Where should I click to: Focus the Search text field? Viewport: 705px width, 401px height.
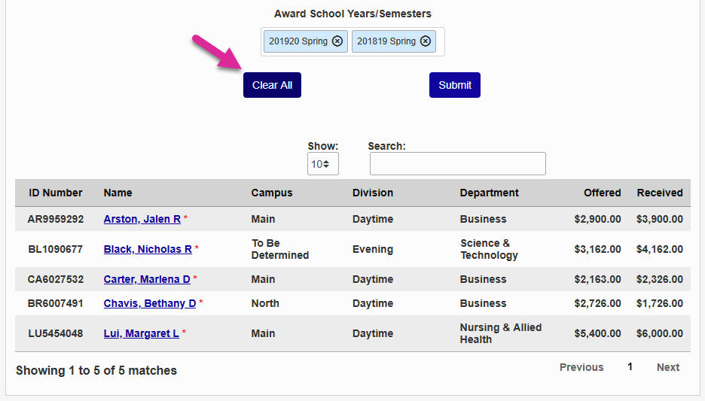(x=457, y=164)
